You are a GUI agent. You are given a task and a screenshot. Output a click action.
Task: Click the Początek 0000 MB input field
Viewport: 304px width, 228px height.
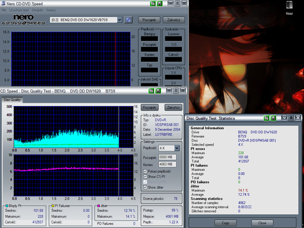pos(167,157)
